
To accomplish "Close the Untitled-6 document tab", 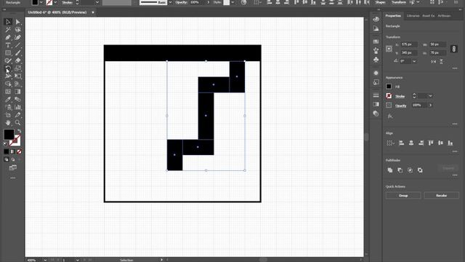I will [93, 12].
